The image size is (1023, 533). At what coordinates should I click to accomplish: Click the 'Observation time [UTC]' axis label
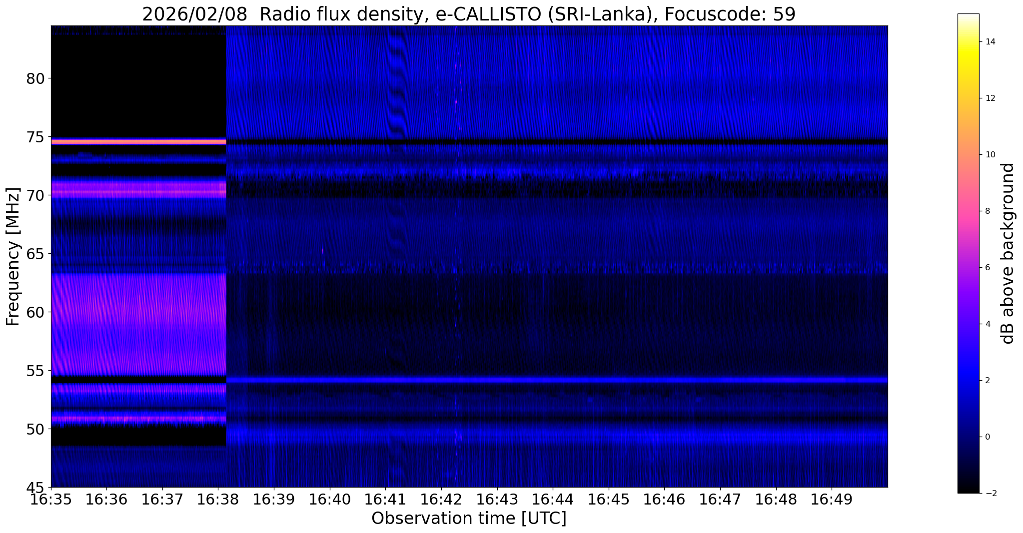[x=469, y=519]
